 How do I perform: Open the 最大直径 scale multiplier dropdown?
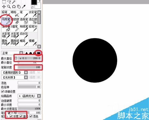tap(16, 58)
